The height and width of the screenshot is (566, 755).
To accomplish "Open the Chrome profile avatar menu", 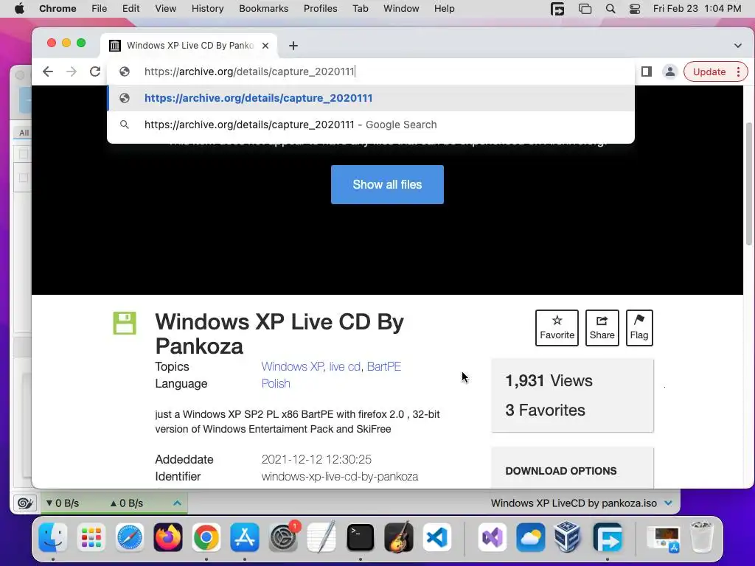I will 669,71.
